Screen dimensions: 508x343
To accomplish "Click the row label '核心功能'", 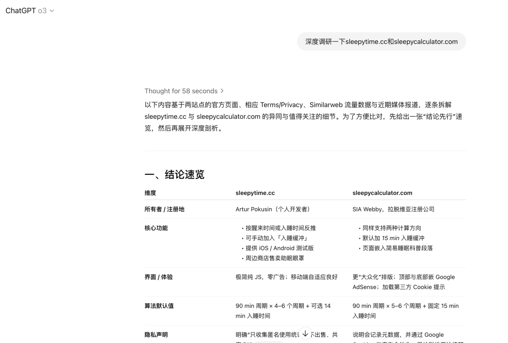I will (x=156, y=228).
